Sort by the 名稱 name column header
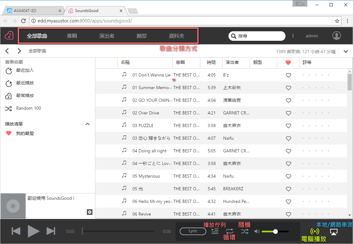 (145, 63)
